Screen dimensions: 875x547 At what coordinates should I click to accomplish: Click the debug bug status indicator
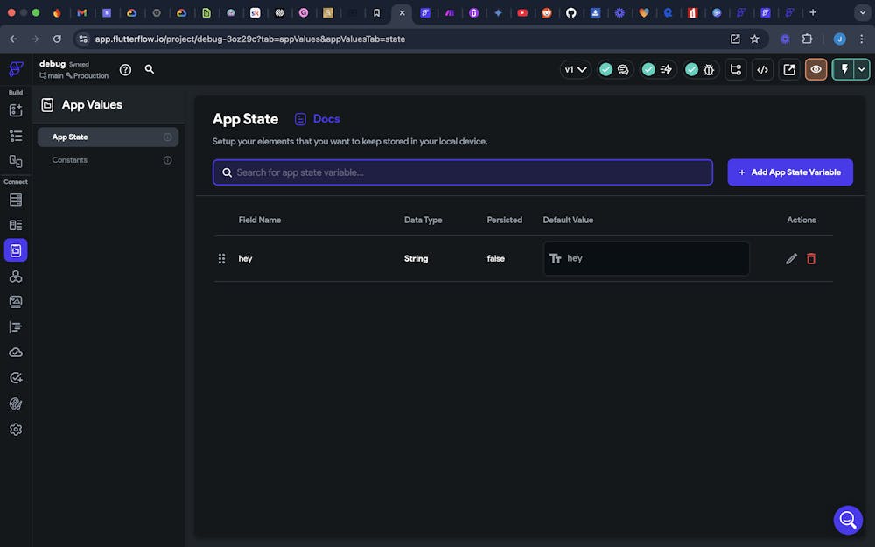point(700,70)
